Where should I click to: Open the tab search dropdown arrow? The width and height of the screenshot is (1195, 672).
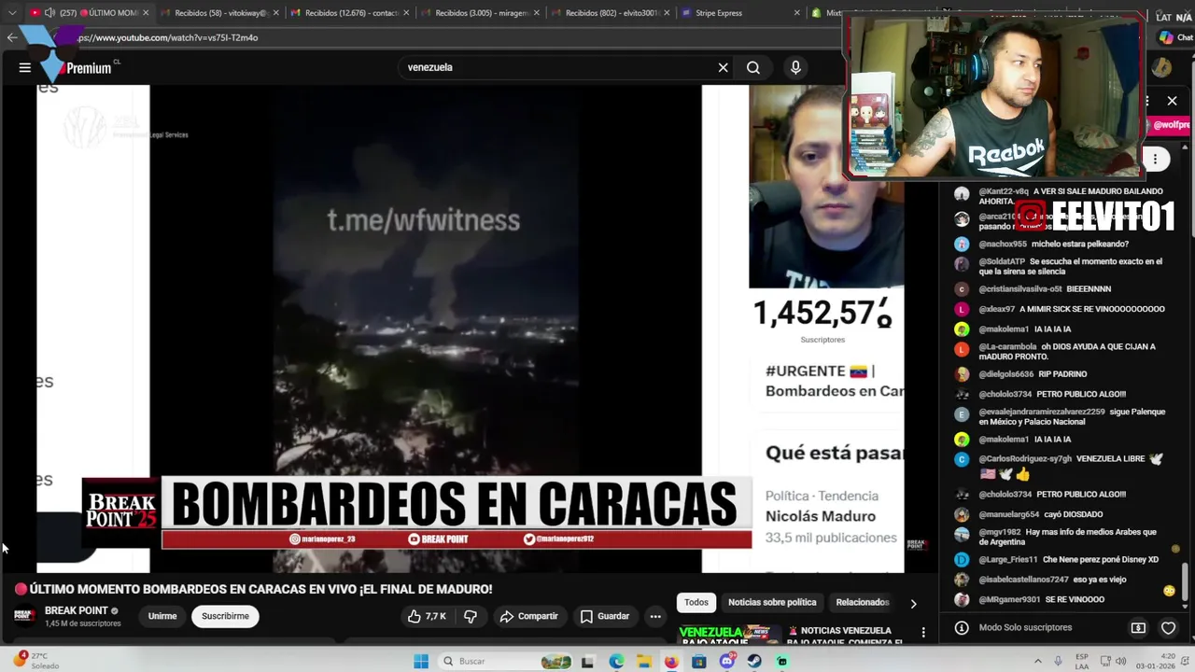pos(11,13)
